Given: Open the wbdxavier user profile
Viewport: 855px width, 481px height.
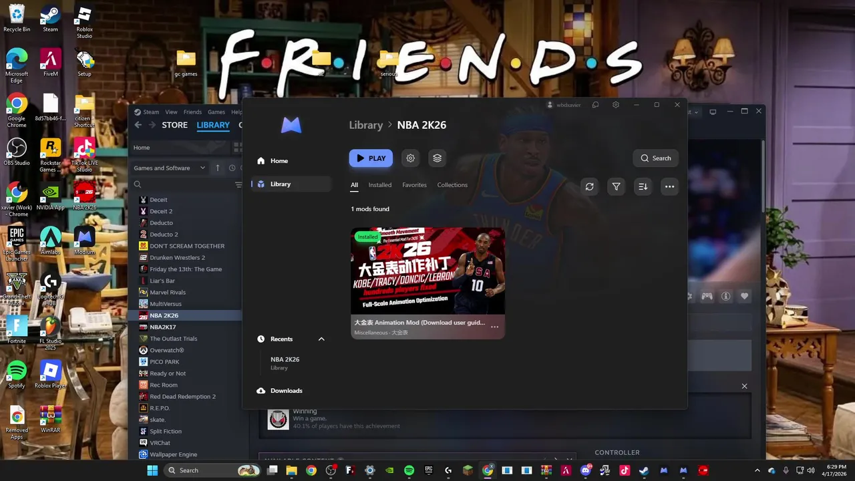Looking at the screenshot, I should tap(564, 105).
